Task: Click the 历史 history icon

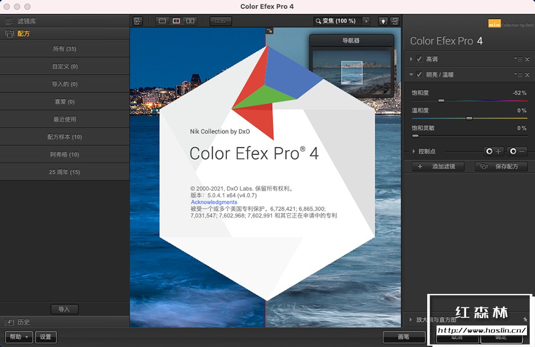Action: click(x=9, y=322)
